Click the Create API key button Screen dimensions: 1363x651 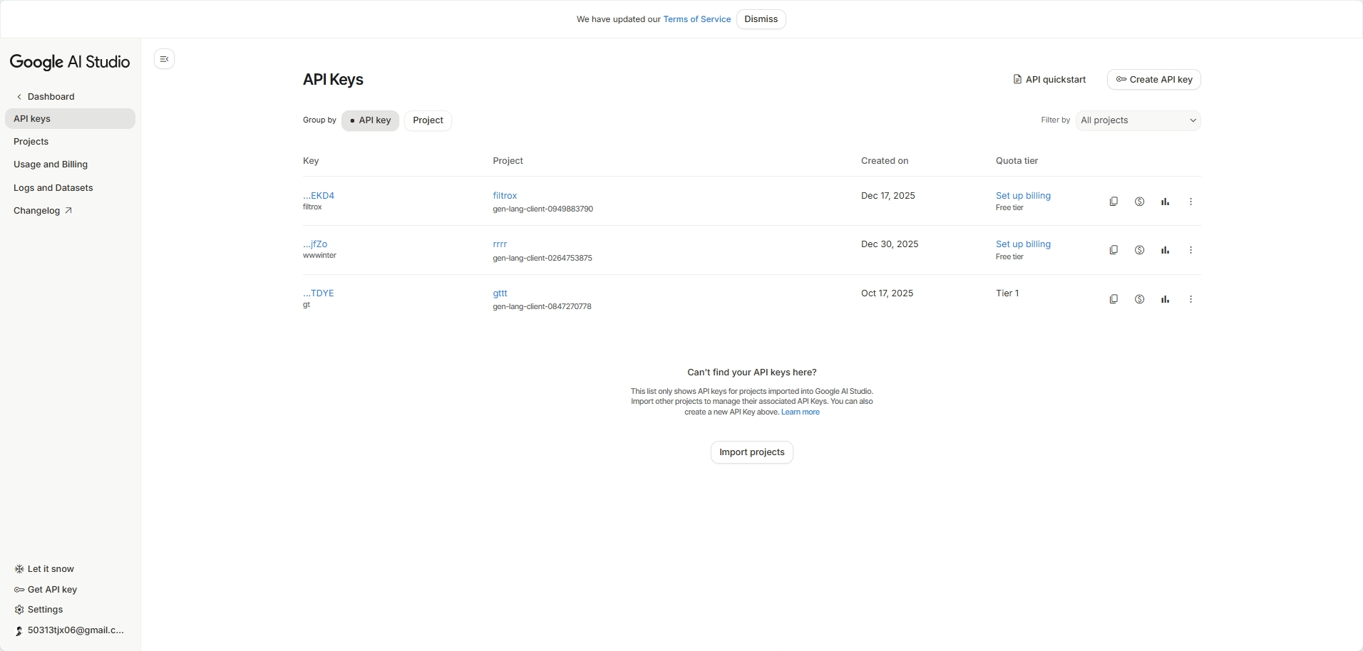[x=1153, y=80]
